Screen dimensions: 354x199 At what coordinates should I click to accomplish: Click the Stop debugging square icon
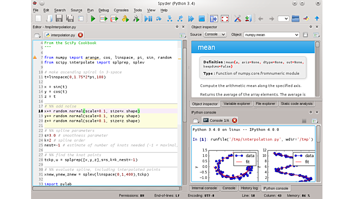pos(201,19)
